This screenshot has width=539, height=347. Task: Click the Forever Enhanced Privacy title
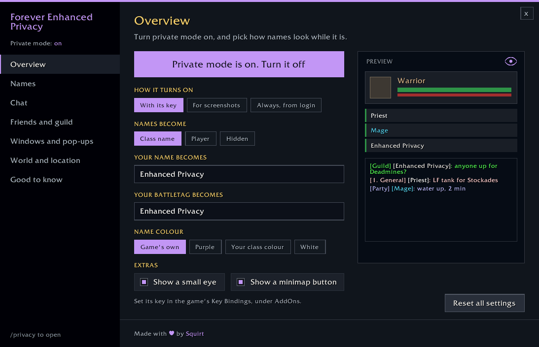pos(51,22)
